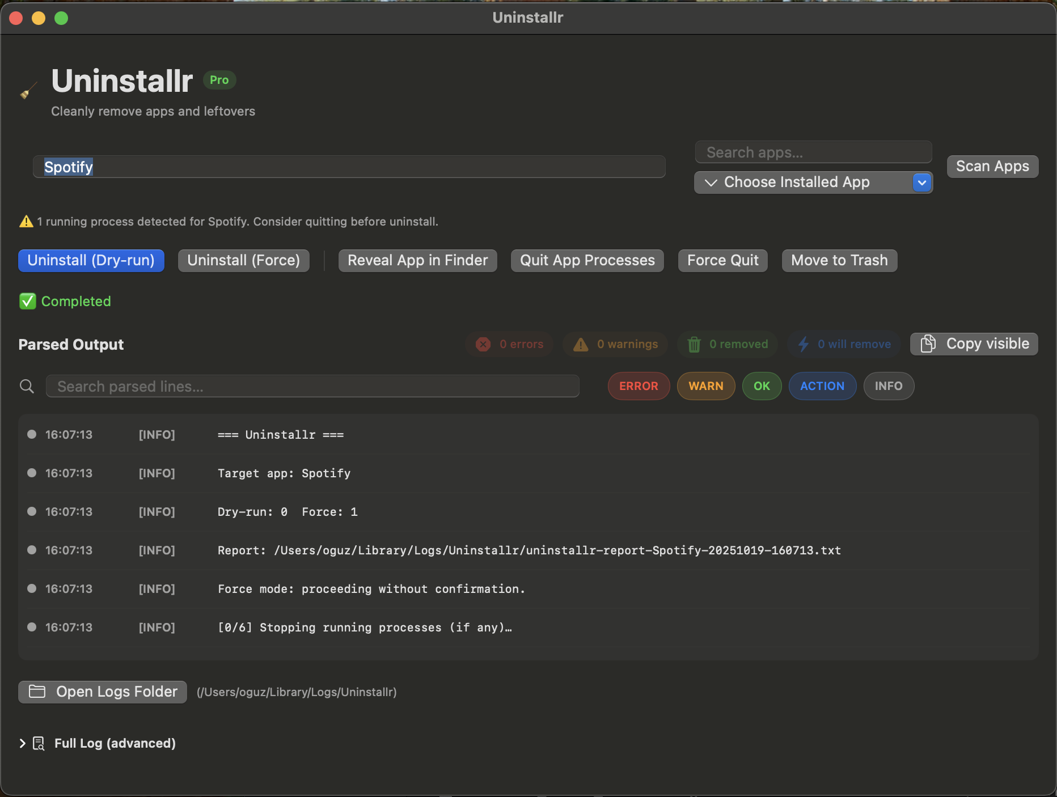Click Uninstall (Dry-run) button
The width and height of the screenshot is (1057, 797).
tap(91, 261)
